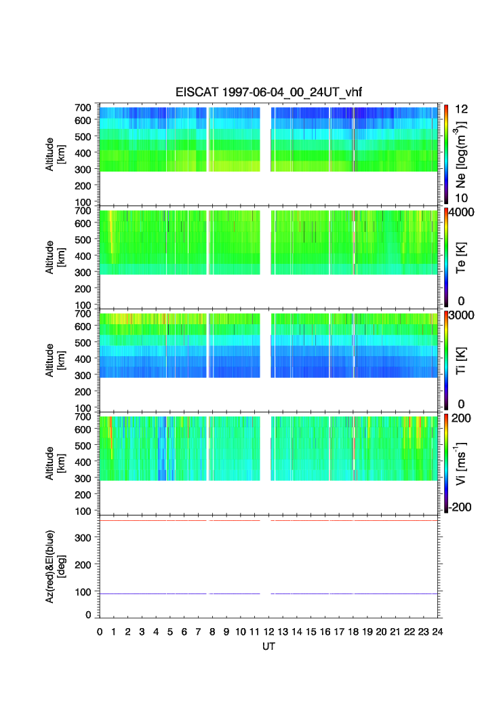Click the Altitude [km] label of Ti panel
Image resolution: width=480 pixels, height=721 pixels.
tap(55, 361)
